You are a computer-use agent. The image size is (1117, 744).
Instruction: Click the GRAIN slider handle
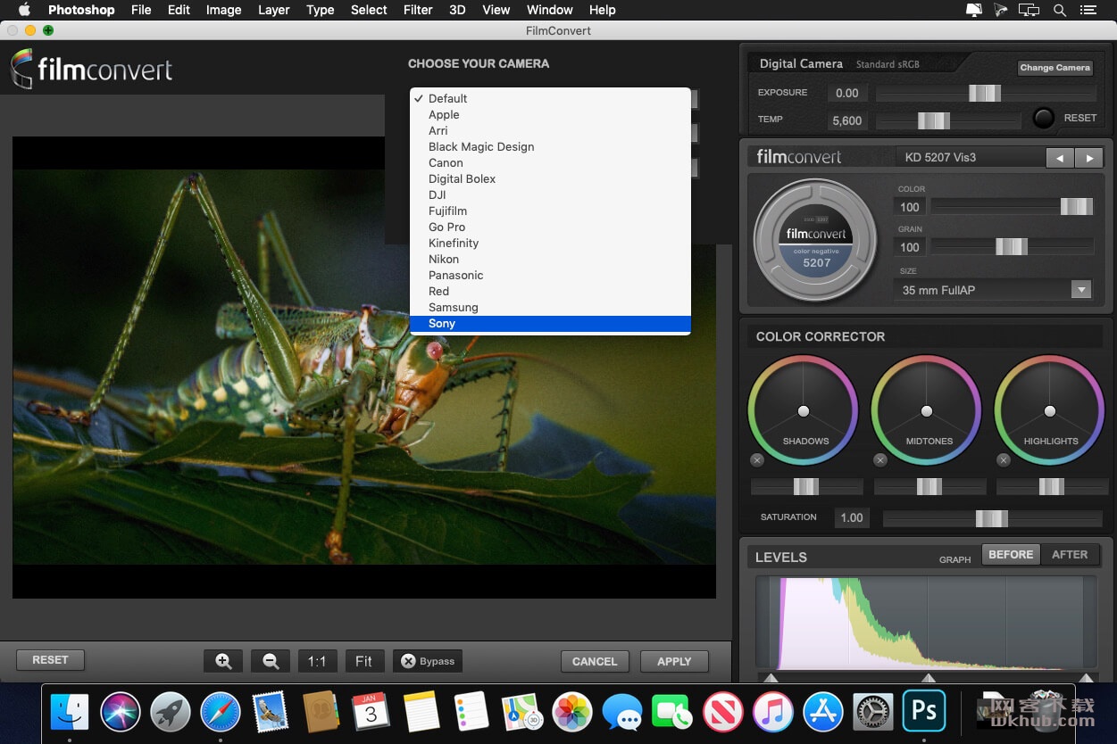[x=1013, y=246]
